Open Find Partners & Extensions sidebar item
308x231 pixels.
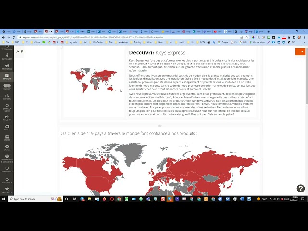pyautogui.click(x=7, y=158)
